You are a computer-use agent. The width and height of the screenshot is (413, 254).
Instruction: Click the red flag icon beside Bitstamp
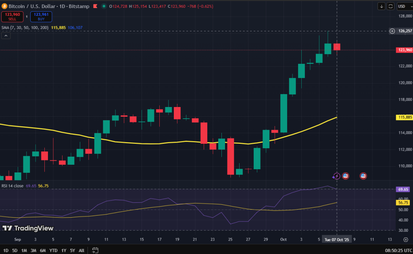(x=95, y=6)
